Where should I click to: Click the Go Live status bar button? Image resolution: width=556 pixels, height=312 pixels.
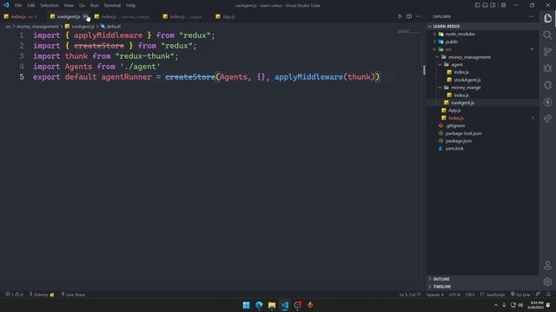click(520, 295)
